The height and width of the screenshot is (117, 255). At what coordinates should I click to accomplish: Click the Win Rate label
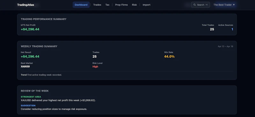click(169, 52)
